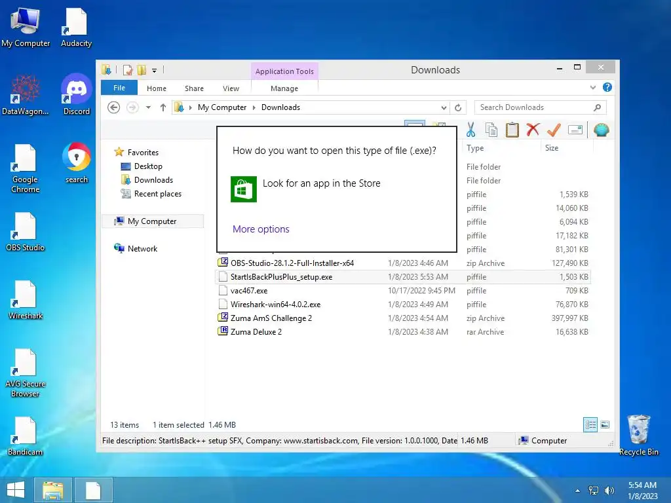
Task: Click the Paste clipboard toolbar icon
Action: [x=512, y=130]
